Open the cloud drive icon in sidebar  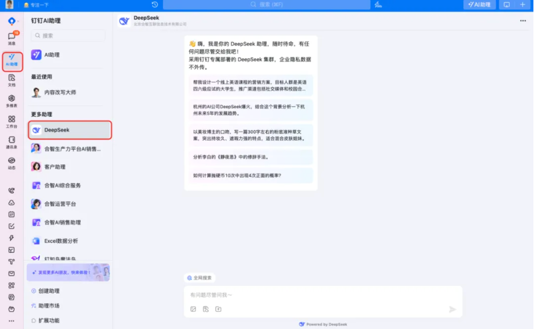pyautogui.click(x=11, y=202)
